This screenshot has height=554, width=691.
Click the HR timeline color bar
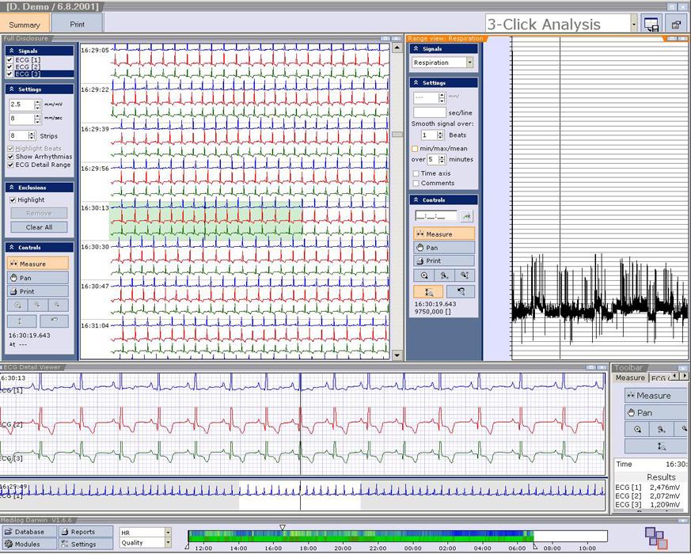(360, 536)
